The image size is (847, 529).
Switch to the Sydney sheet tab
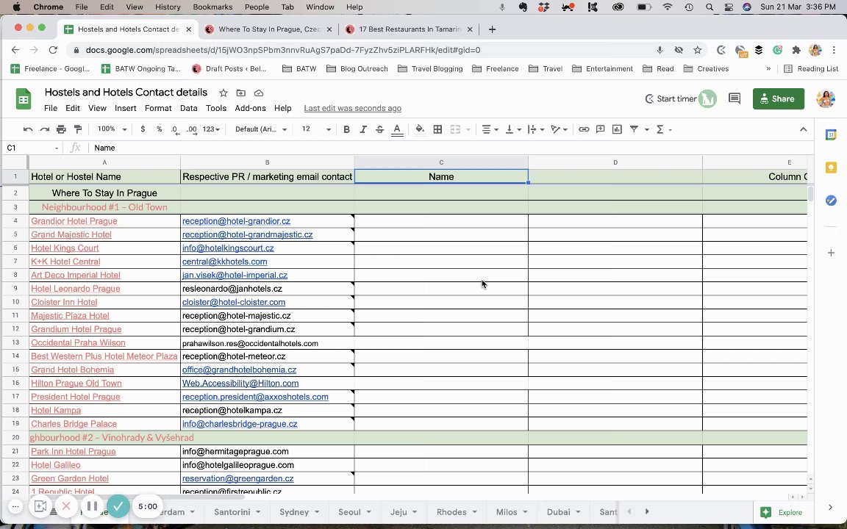pyautogui.click(x=299, y=512)
